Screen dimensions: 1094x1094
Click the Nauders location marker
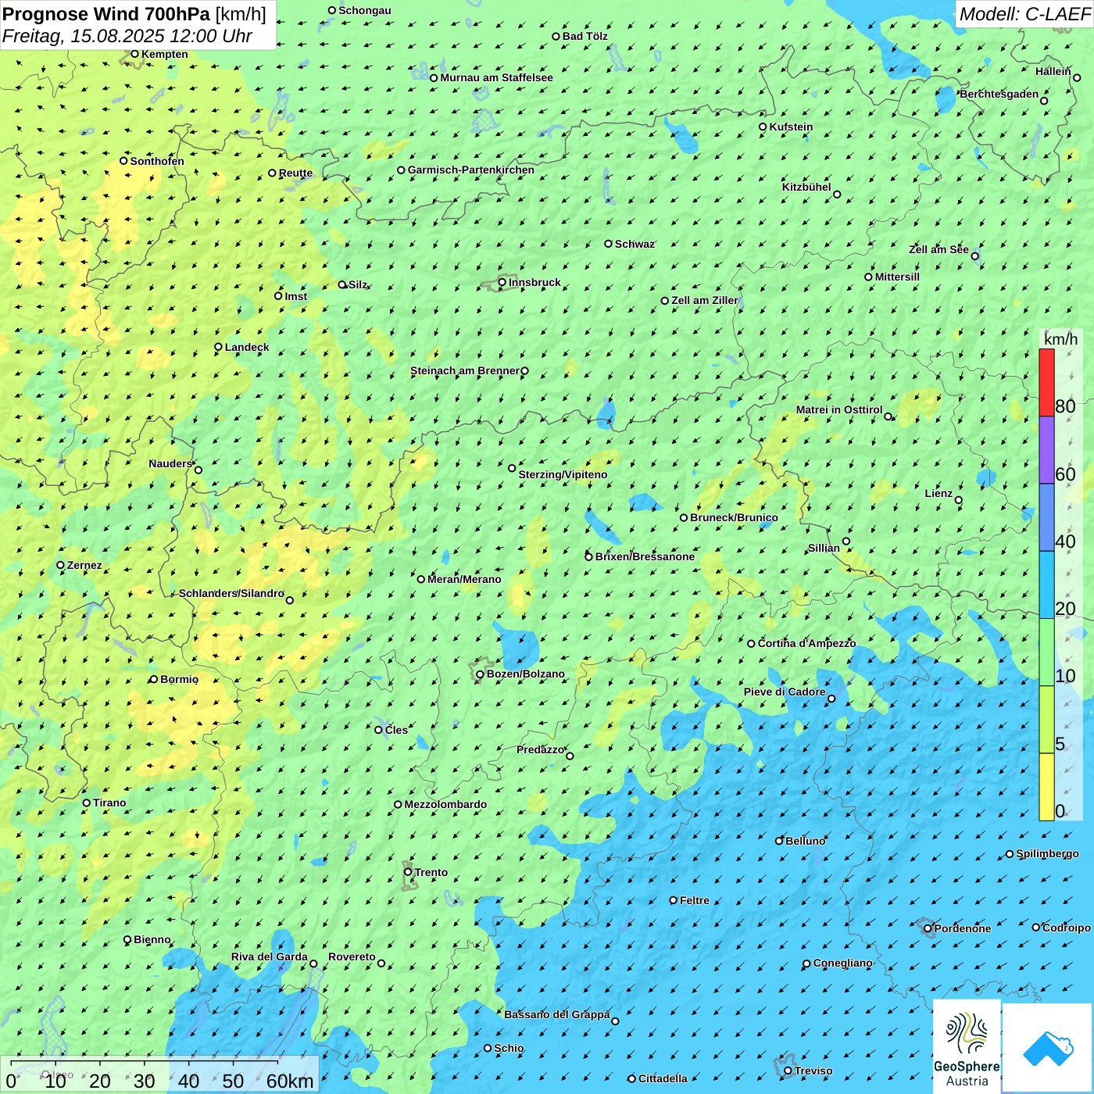[198, 470]
